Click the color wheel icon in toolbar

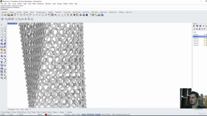click(x=77, y=15)
